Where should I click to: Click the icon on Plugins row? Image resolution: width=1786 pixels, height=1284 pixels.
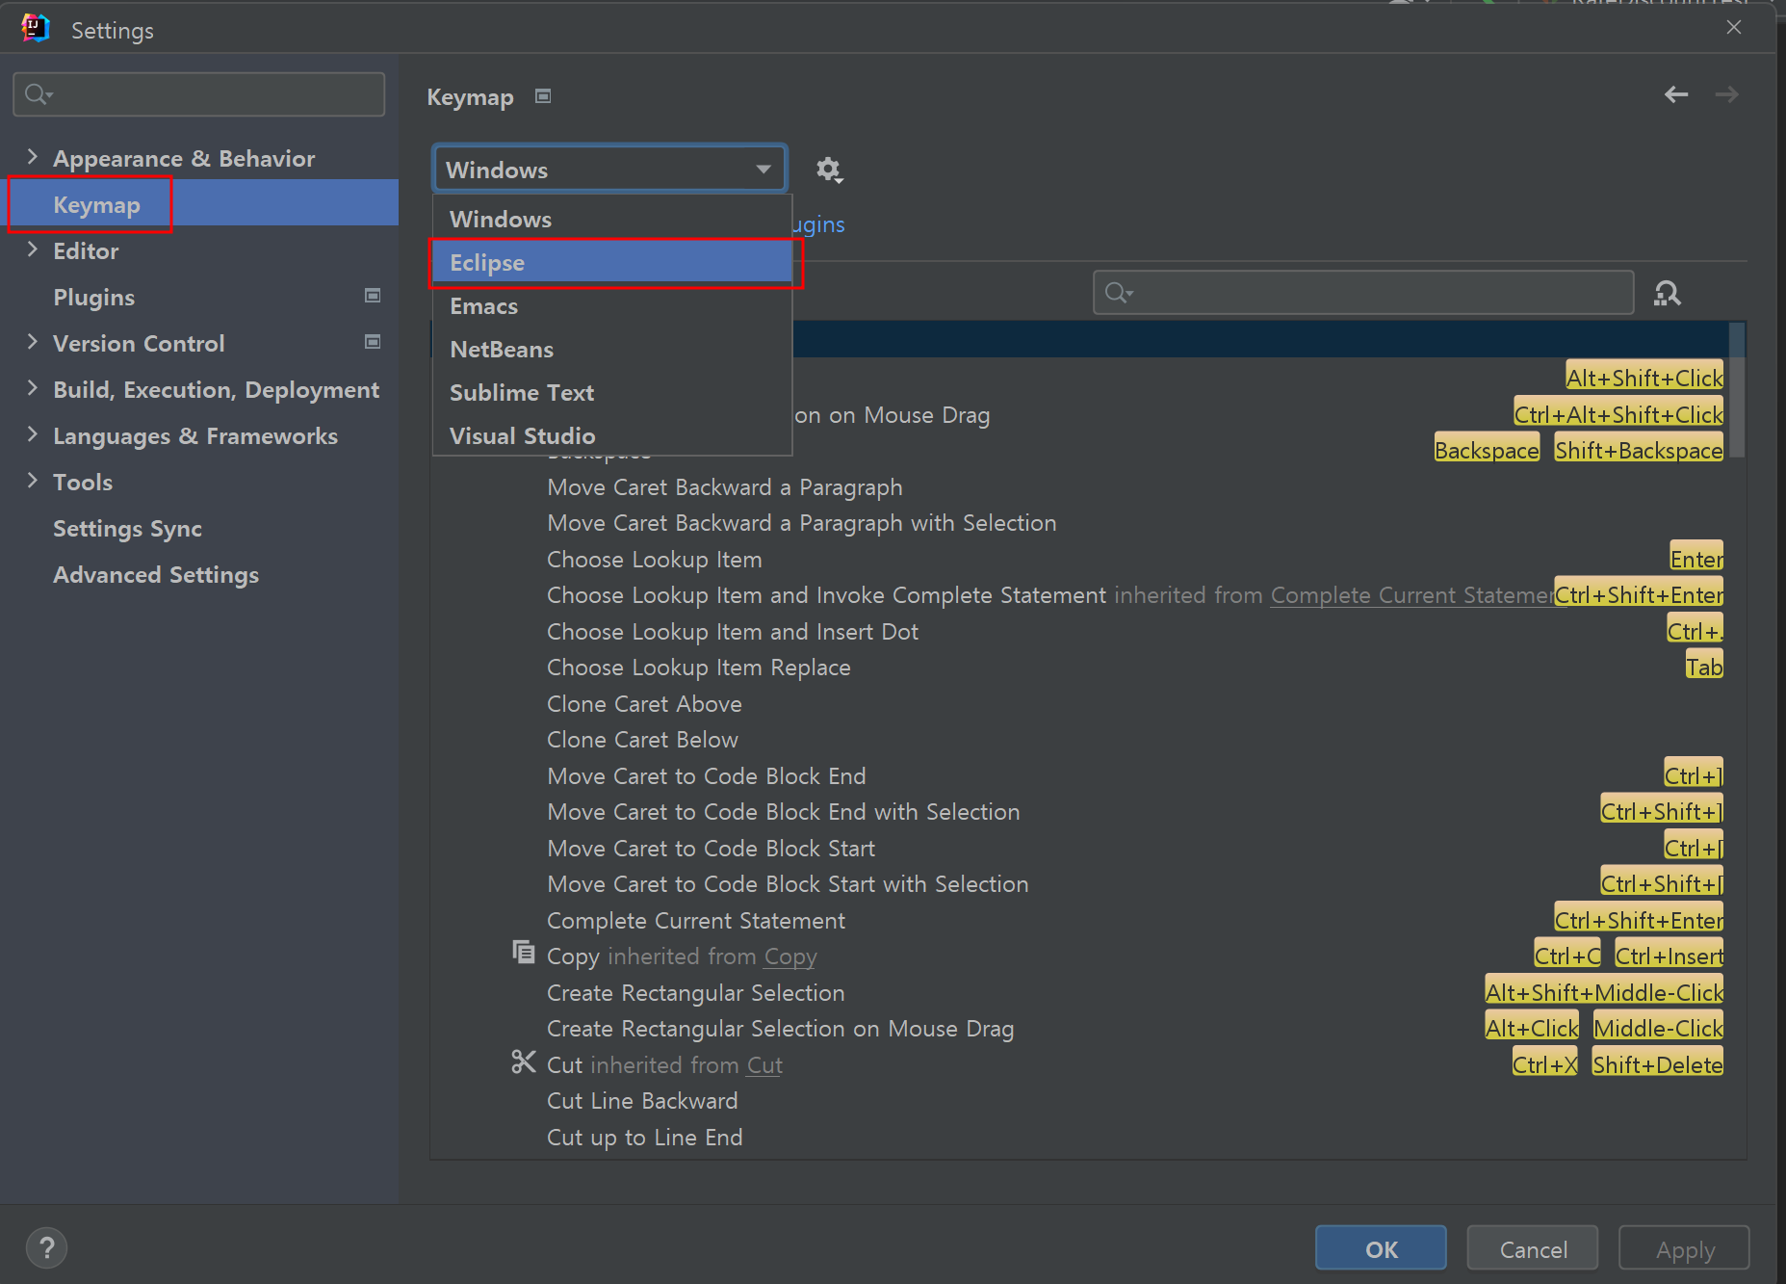tap(373, 296)
